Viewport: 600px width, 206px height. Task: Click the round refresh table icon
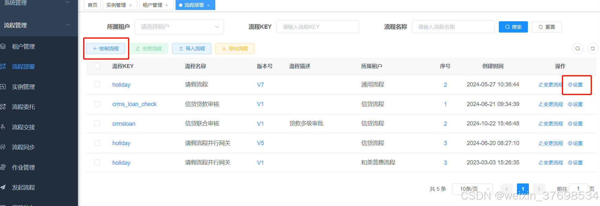point(593,49)
